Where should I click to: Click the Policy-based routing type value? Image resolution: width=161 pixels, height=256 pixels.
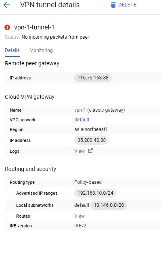coord(88,182)
